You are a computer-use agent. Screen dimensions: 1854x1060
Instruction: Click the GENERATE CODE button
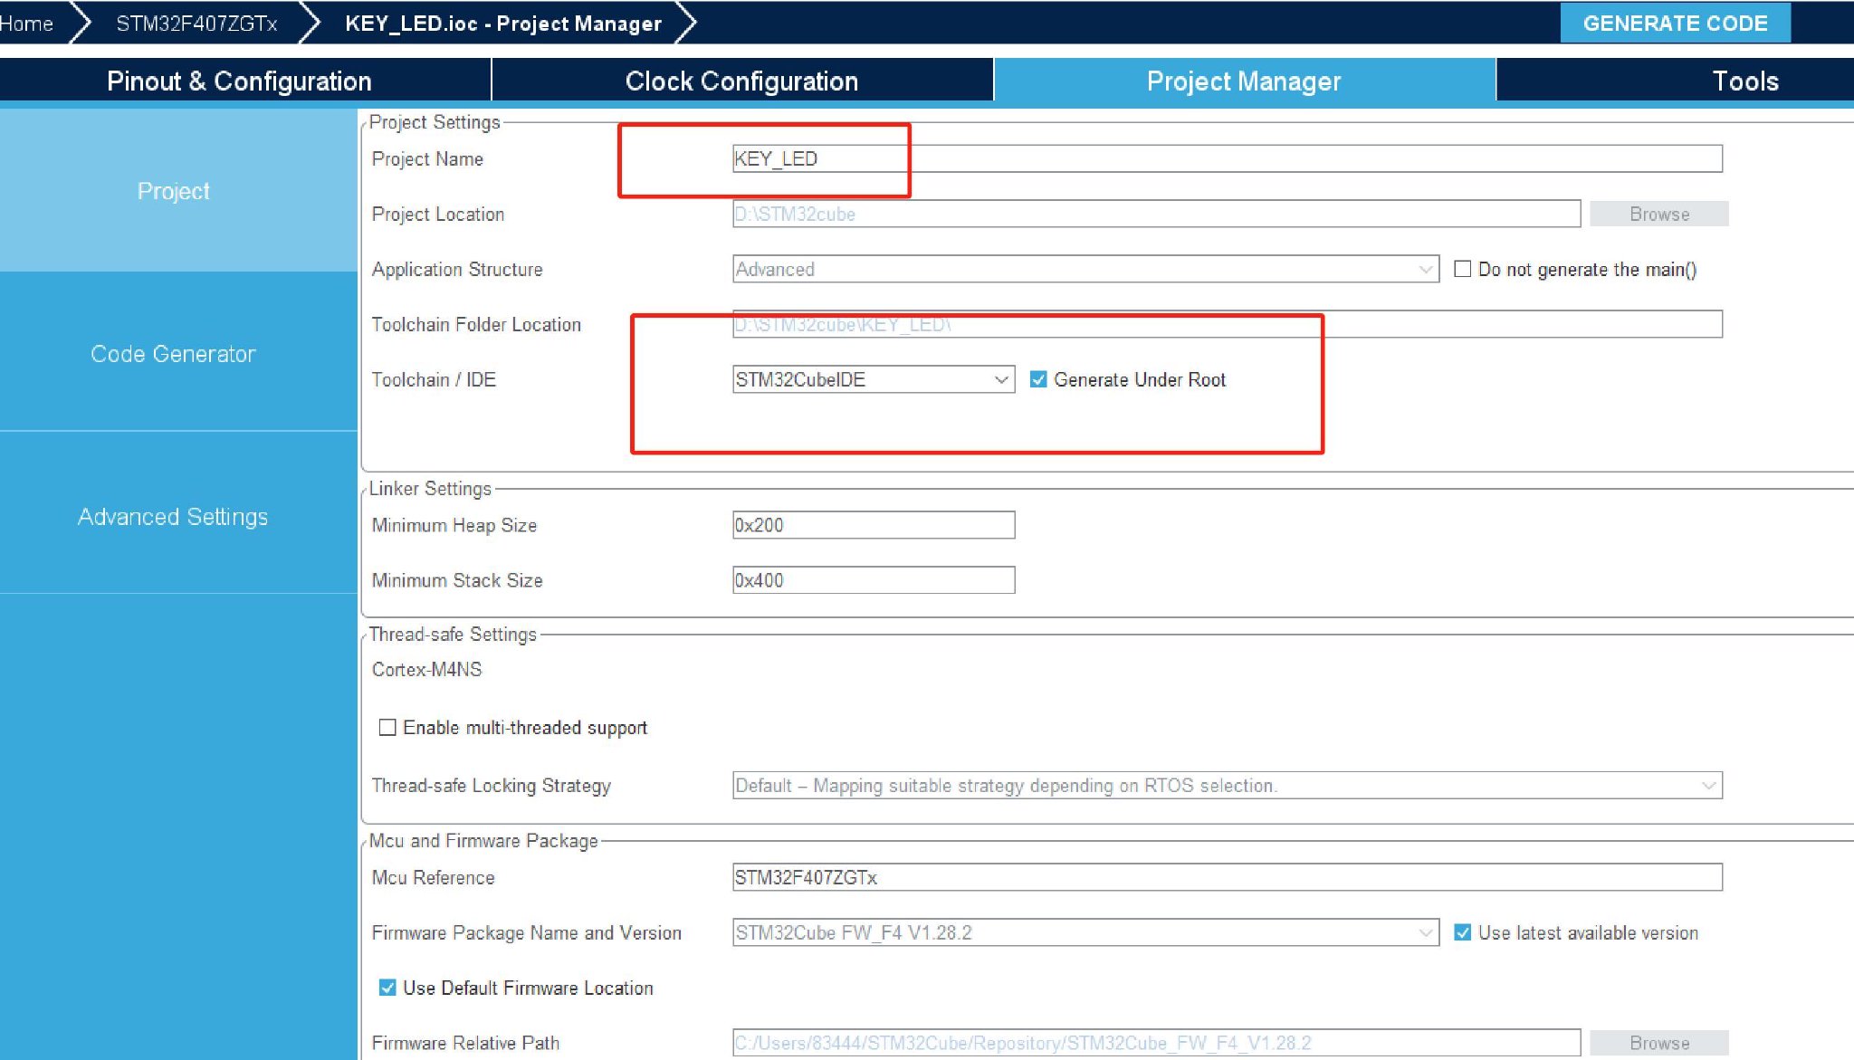[x=1674, y=24]
